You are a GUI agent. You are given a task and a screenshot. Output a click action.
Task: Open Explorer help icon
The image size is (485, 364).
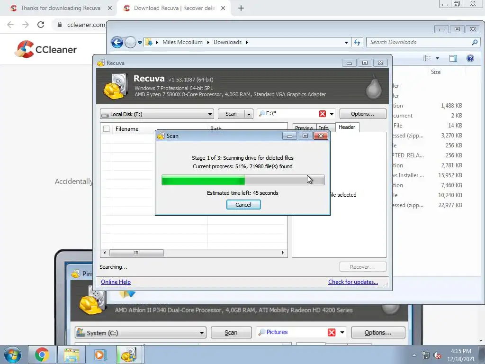pyautogui.click(x=470, y=58)
